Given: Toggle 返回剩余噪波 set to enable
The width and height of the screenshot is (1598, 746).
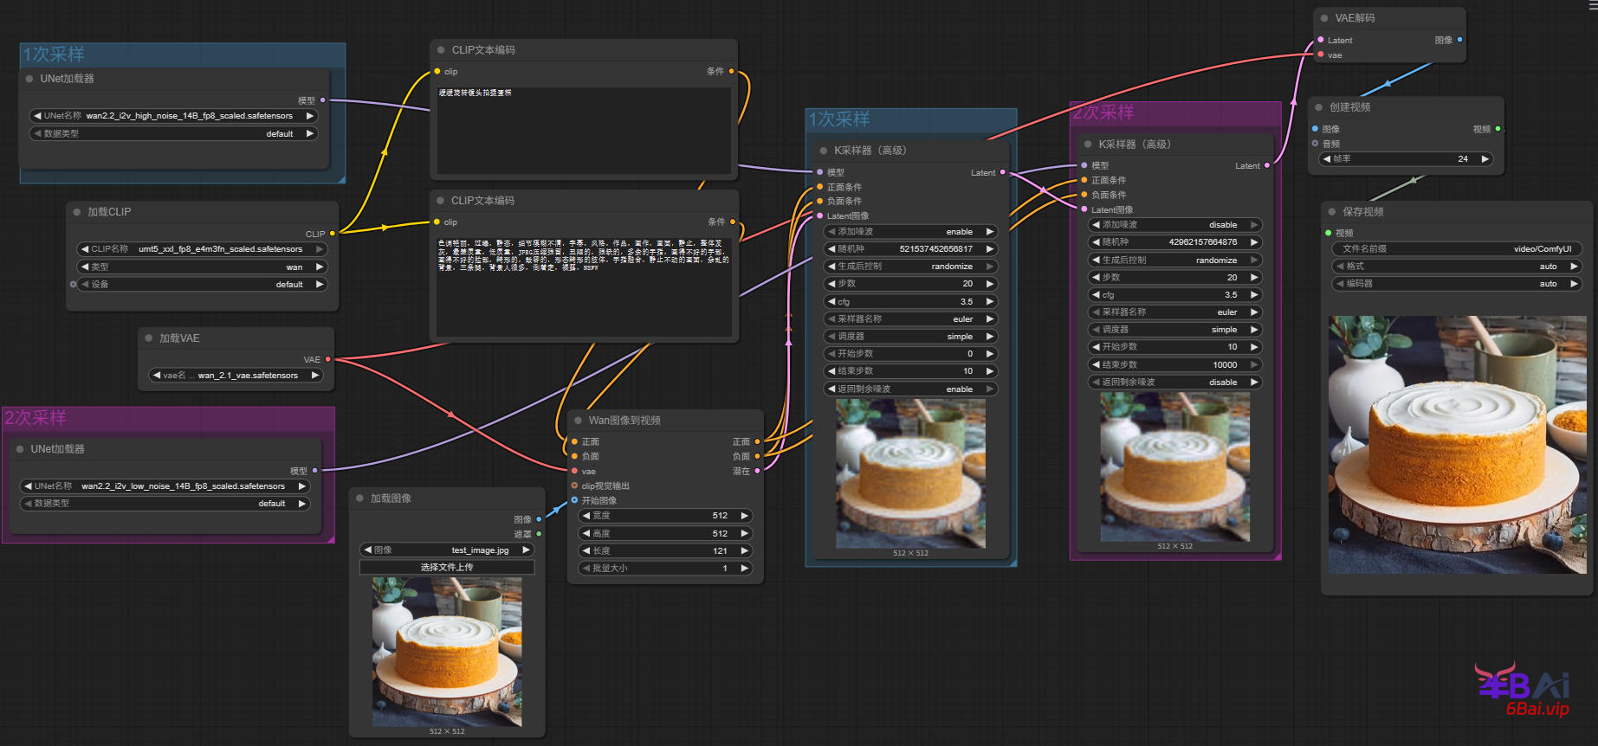Looking at the screenshot, I should click(x=909, y=389).
